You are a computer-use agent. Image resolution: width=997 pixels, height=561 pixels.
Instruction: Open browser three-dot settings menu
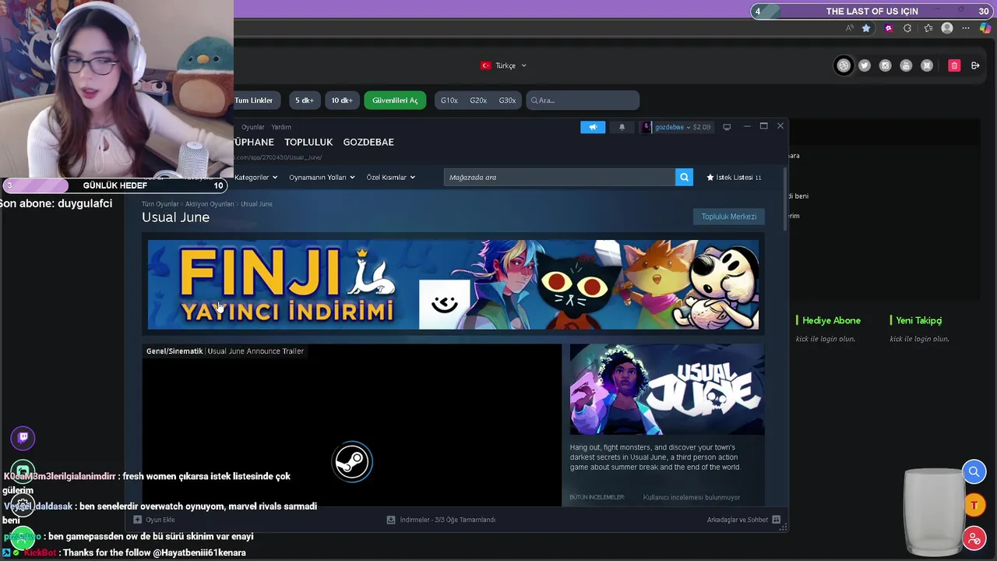(x=966, y=28)
